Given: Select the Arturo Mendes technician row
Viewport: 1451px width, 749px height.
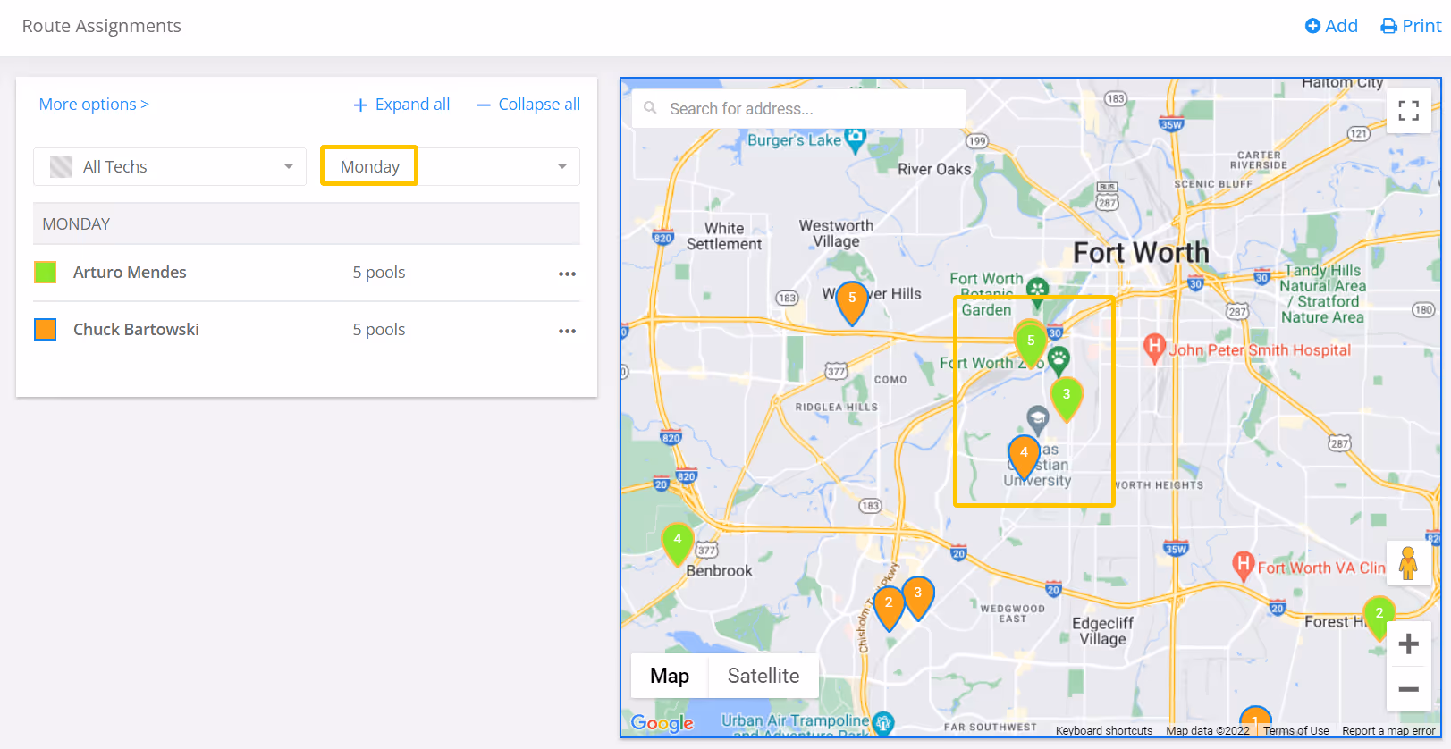Looking at the screenshot, I should [x=307, y=273].
